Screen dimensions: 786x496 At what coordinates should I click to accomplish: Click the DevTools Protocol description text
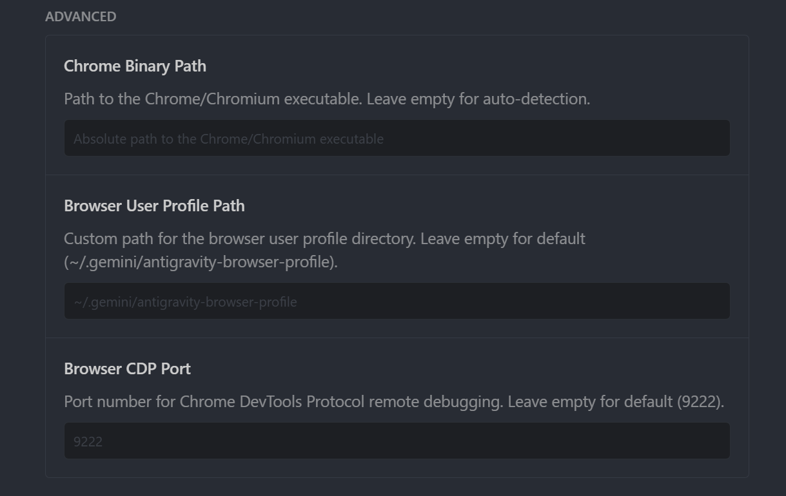(393, 401)
